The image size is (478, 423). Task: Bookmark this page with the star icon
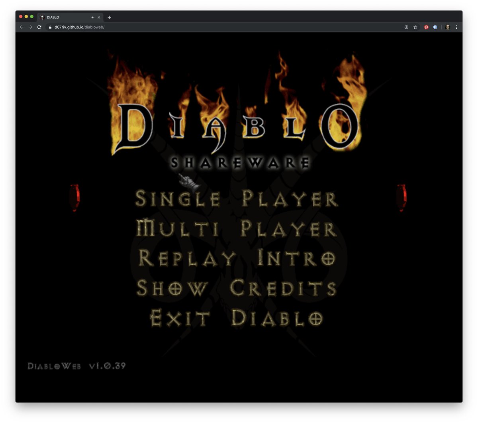pos(415,27)
